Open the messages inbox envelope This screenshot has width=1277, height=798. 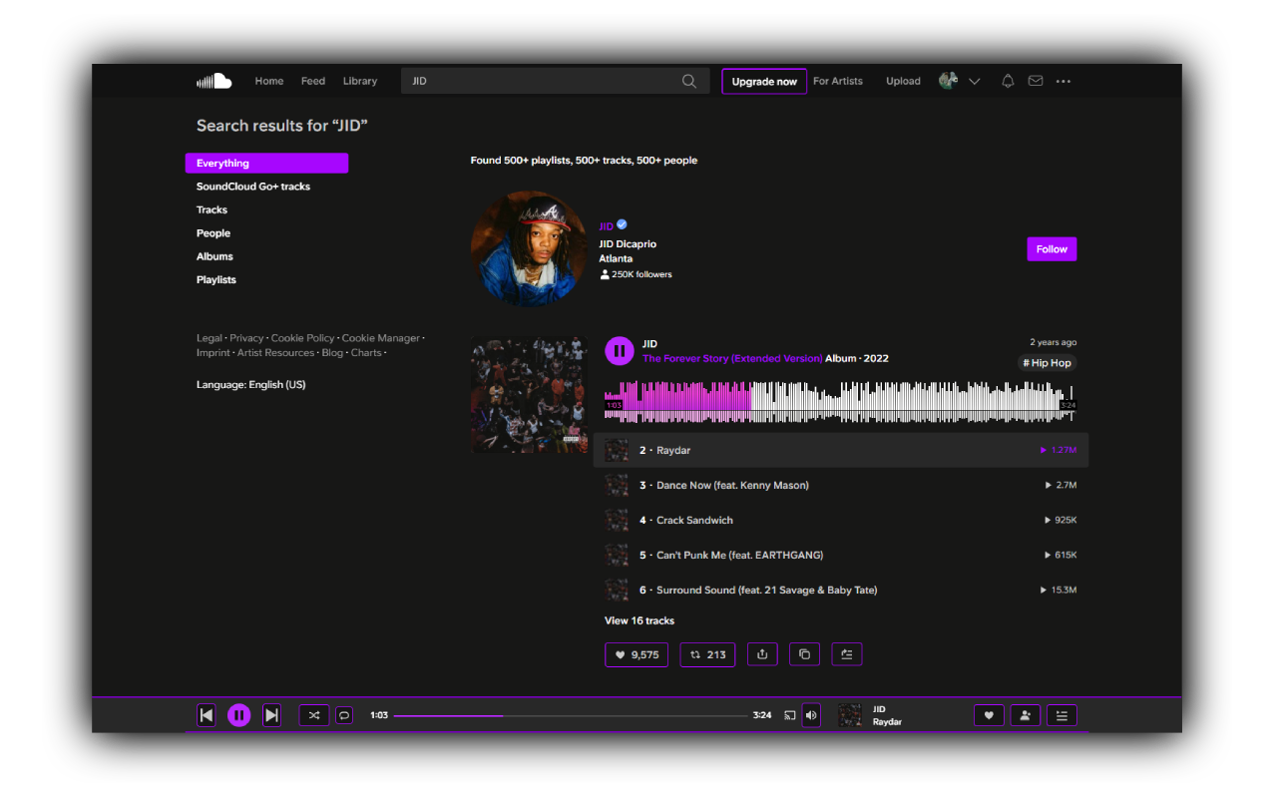[x=1036, y=81]
